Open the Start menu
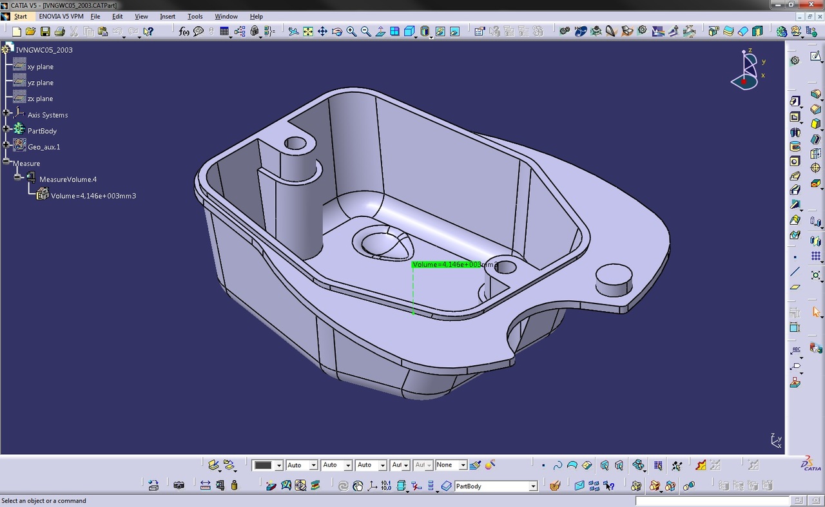 click(x=21, y=16)
